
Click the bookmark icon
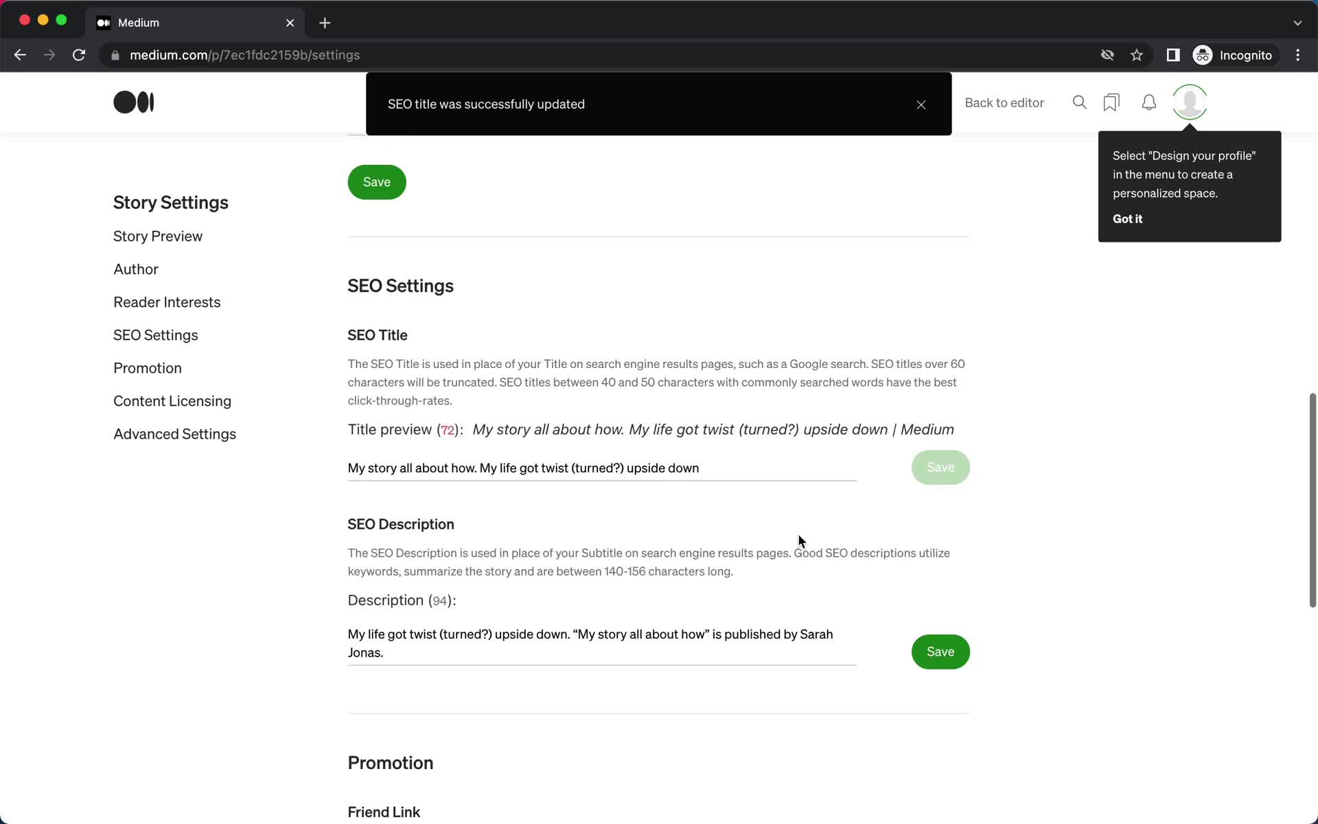(x=1111, y=102)
